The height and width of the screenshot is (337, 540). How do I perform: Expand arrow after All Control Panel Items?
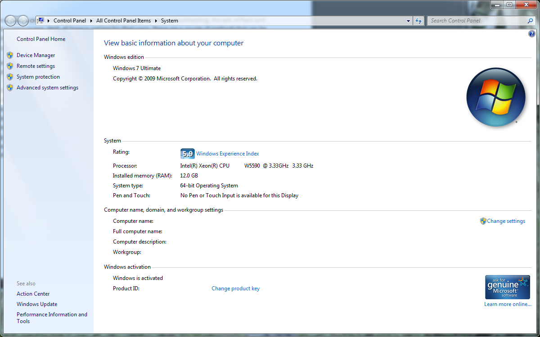tap(156, 21)
